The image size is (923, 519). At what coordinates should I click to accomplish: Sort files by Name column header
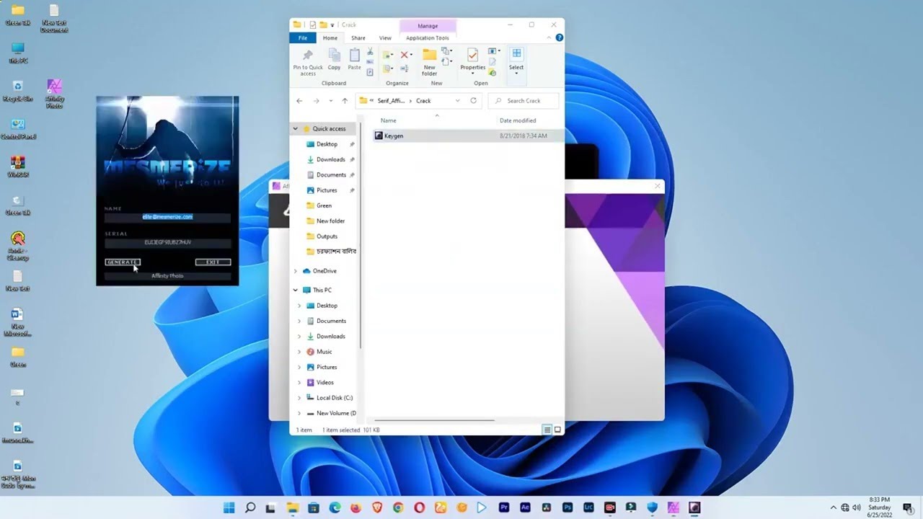[388, 120]
